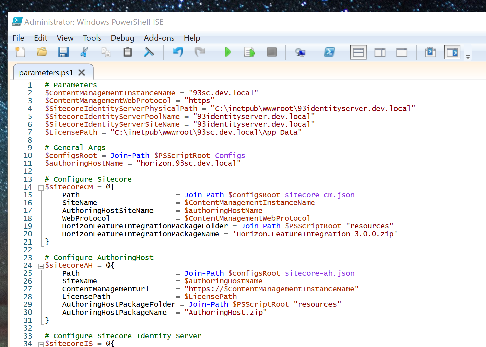Click the PowerShell ISE title bar icon
The height and width of the screenshot is (347, 486).
click(17, 22)
